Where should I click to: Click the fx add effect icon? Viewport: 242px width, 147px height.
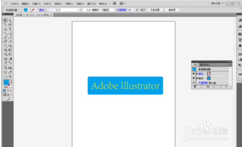coord(208,87)
